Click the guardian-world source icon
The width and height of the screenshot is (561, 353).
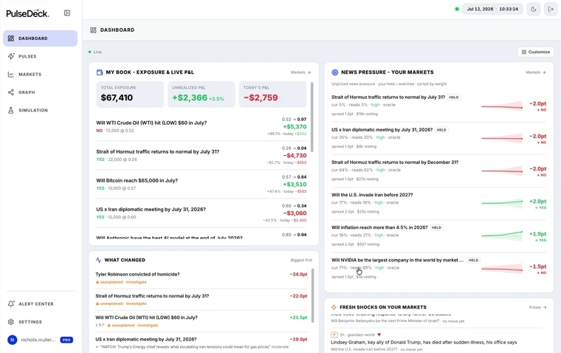pyautogui.click(x=334, y=335)
